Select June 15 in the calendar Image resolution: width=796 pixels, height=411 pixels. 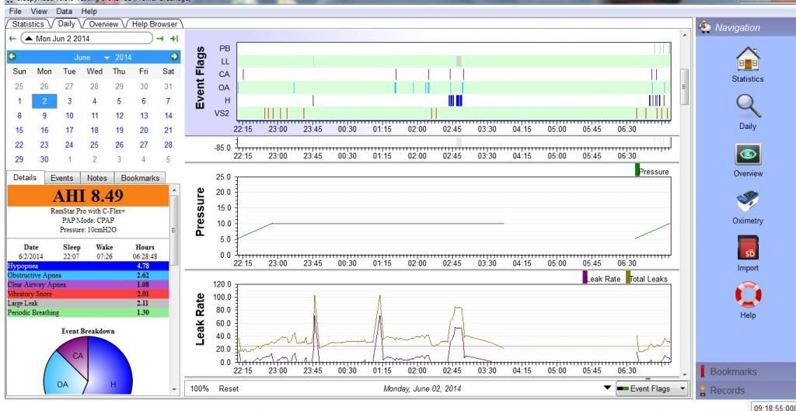pyautogui.click(x=19, y=131)
